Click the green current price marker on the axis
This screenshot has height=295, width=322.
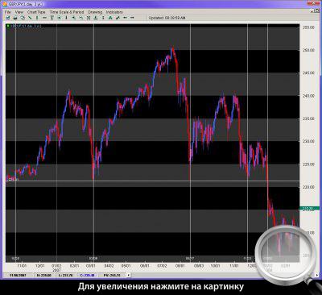tap(309, 208)
